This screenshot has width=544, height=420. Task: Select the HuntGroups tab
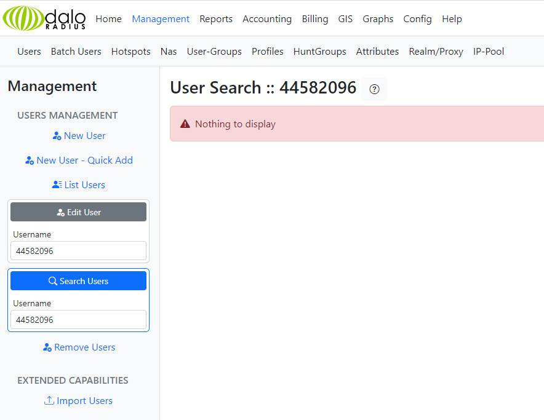[x=319, y=52]
